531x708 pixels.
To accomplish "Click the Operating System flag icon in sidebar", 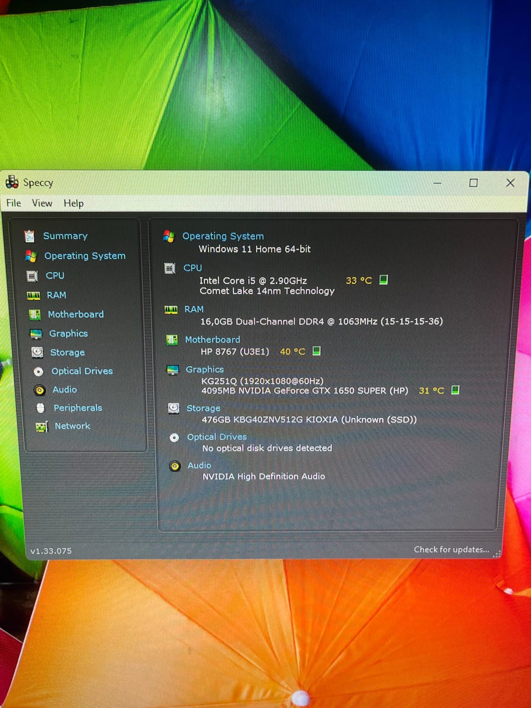I will coord(31,256).
